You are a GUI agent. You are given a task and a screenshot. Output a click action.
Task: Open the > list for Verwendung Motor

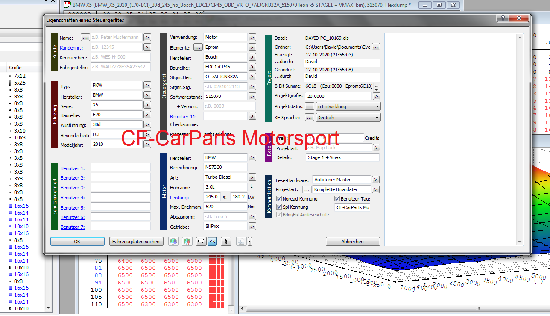252,38
